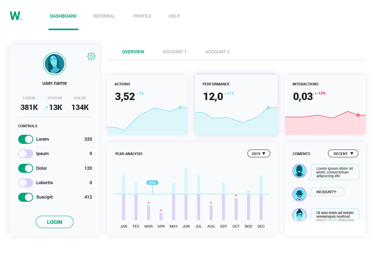Open the Referral navigation item
This screenshot has height=253, width=375.
104,16
